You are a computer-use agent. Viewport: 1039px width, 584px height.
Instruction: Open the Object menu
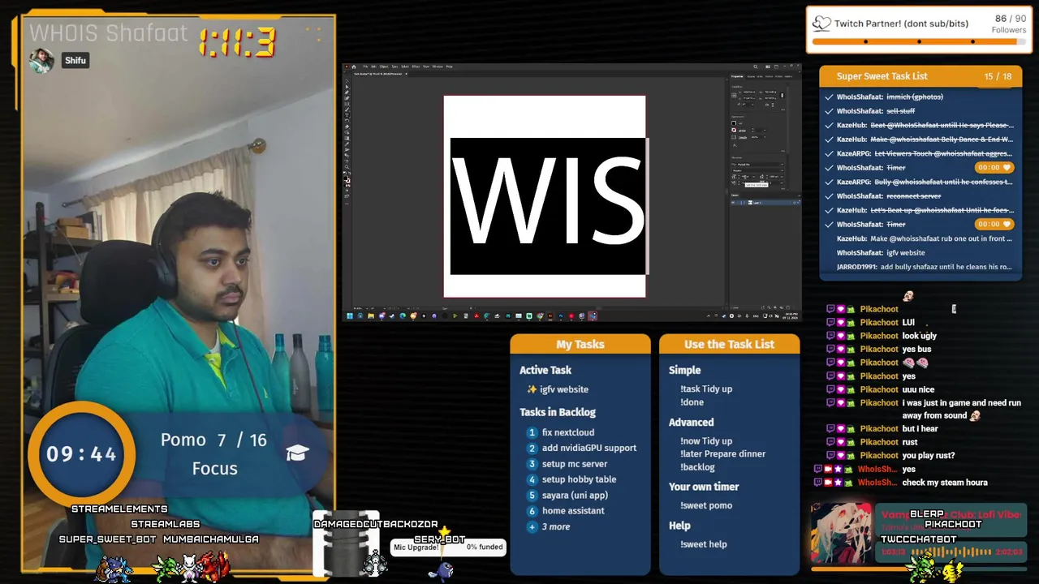(384, 67)
